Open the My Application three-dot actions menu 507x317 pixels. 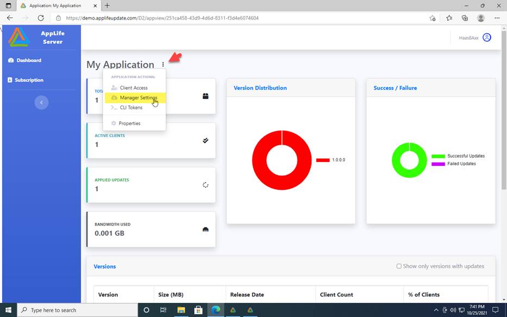coord(163,65)
